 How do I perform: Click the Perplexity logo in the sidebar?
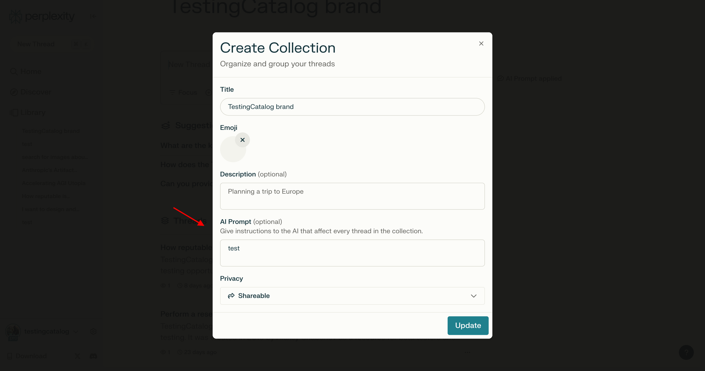(42, 16)
